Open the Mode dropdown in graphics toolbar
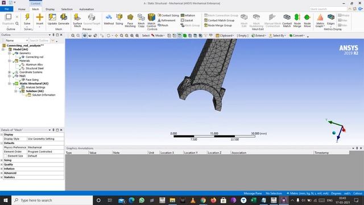 [x=158, y=35]
